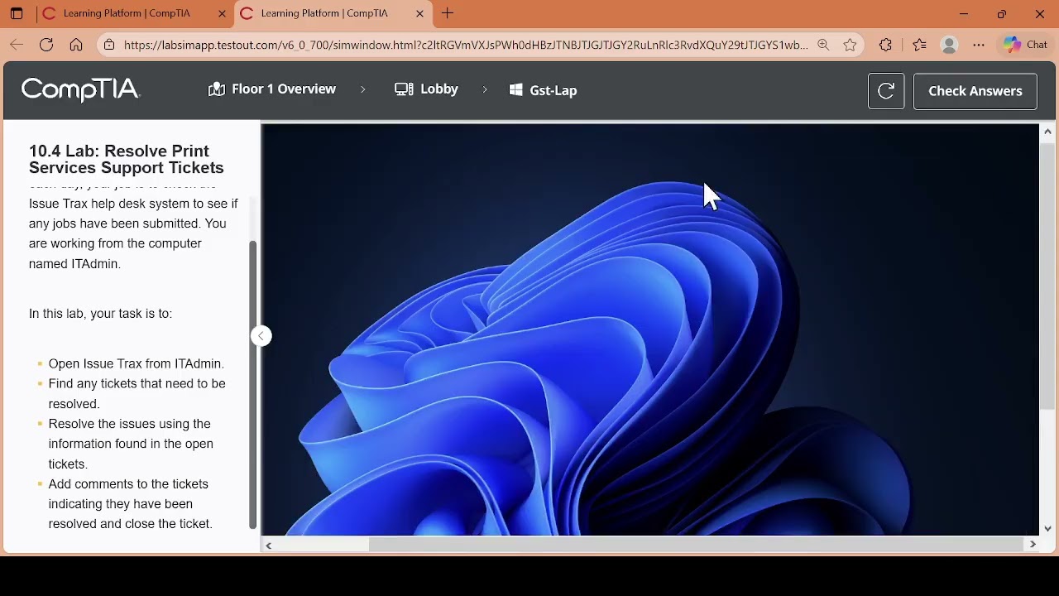
Task: Restore down the browser window
Action: [1002, 13]
